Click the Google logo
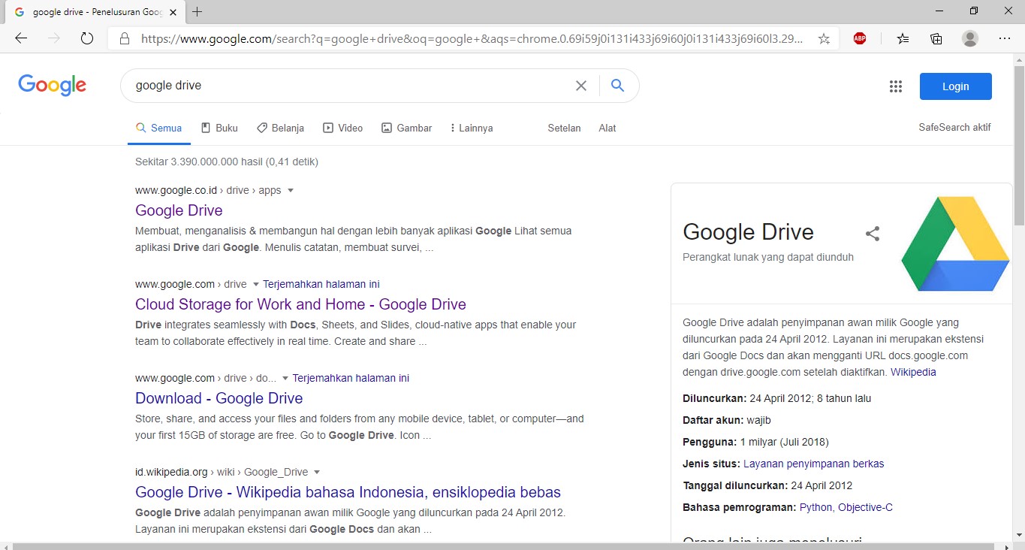The image size is (1025, 550). click(x=51, y=85)
